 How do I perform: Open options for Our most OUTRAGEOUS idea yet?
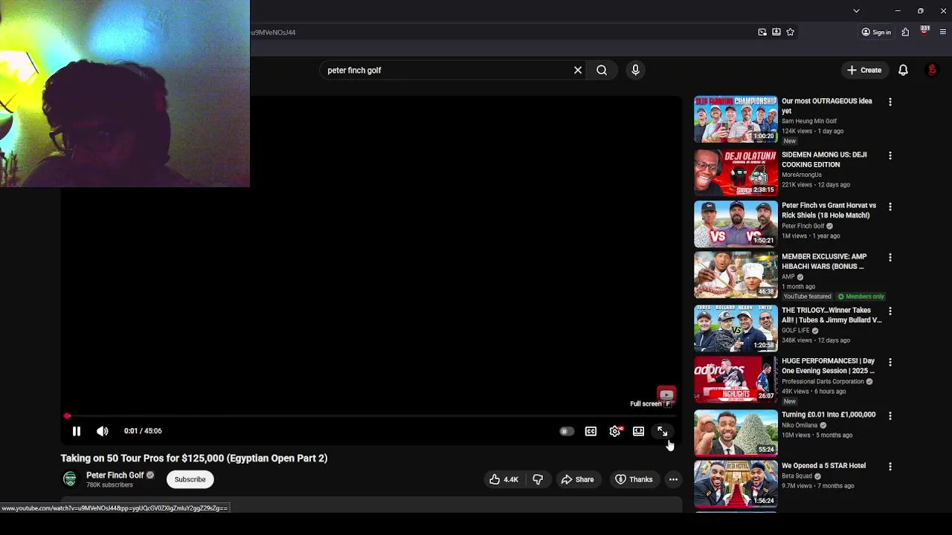point(890,102)
